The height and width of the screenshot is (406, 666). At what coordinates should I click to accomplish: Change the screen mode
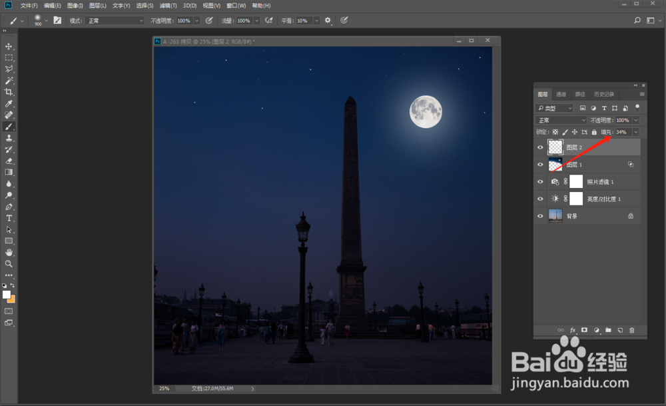coord(9,323)
